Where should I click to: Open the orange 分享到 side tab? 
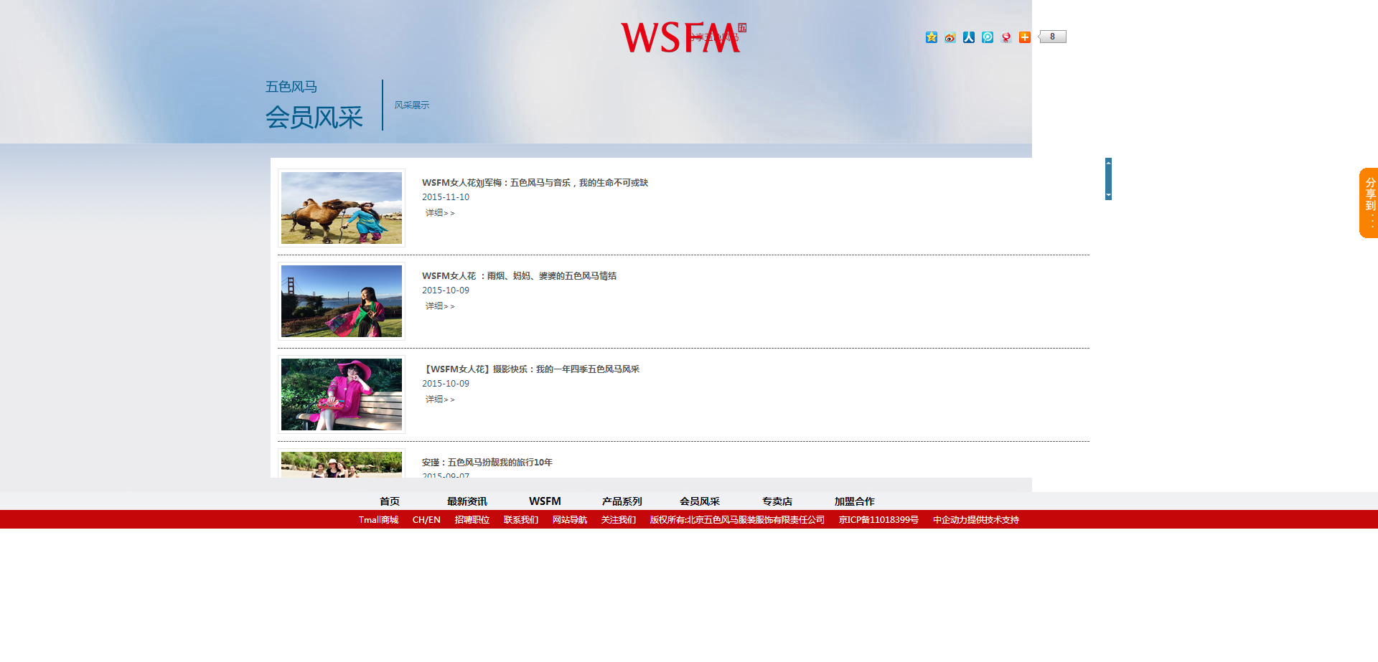1369,203
